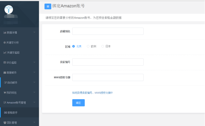Open the 数据详情 menu item

(x=19, y=32)
